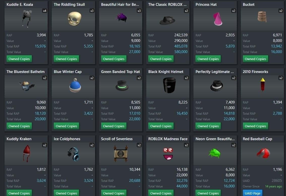The image size is (286, 196).
Task: Click the Scroll of Sevenless image
Action: coord(121,154)
